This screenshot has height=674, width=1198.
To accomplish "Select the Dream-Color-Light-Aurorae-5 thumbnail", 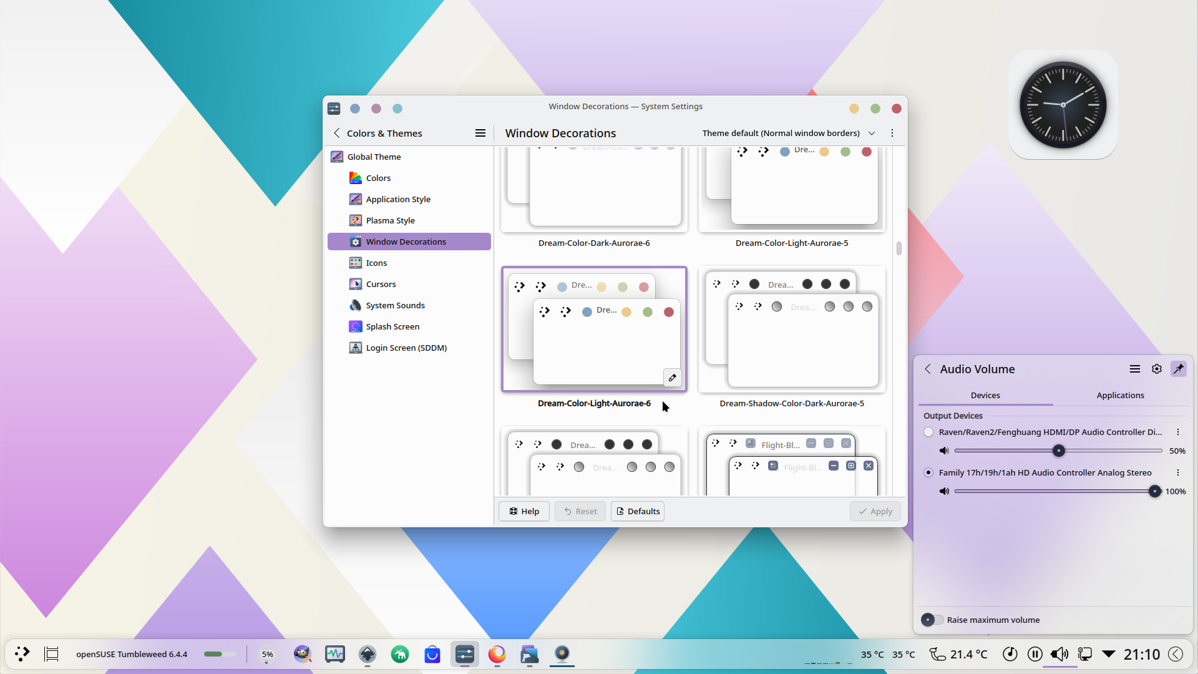I will click(792, 189).
